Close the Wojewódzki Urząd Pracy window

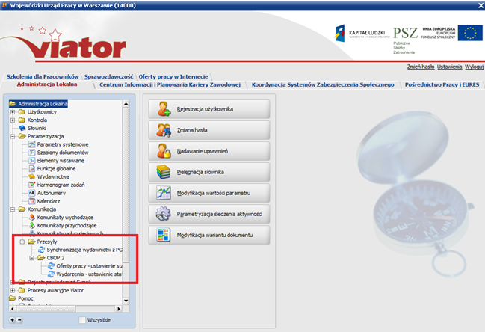tap(481, 5)
